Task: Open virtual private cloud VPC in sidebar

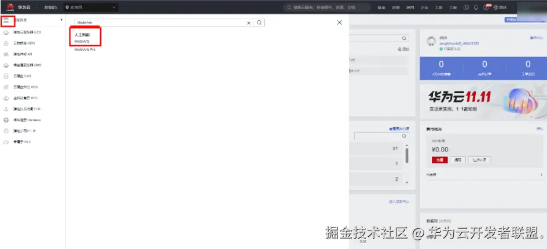Action: click(25, 98)
